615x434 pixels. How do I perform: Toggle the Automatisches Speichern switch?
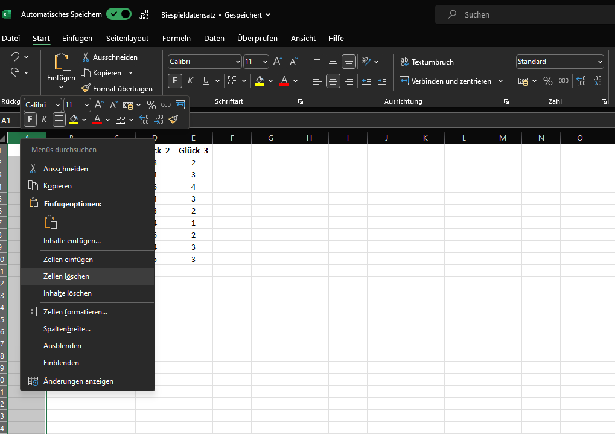(x=118, y=14)
